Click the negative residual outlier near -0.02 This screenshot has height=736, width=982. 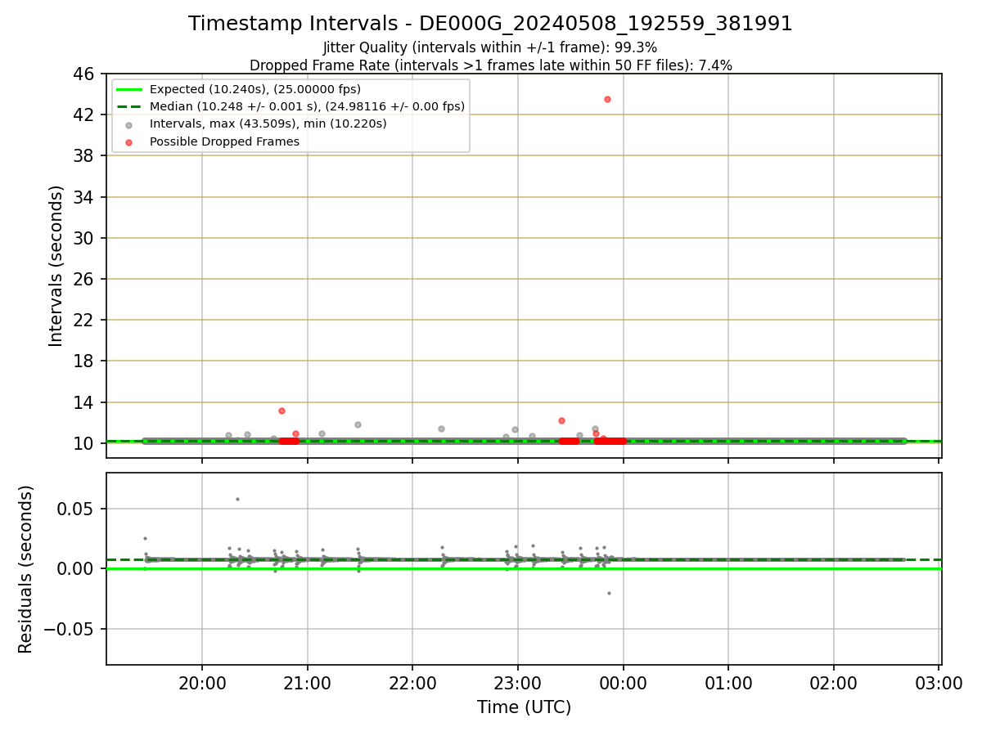pos(609,593)
